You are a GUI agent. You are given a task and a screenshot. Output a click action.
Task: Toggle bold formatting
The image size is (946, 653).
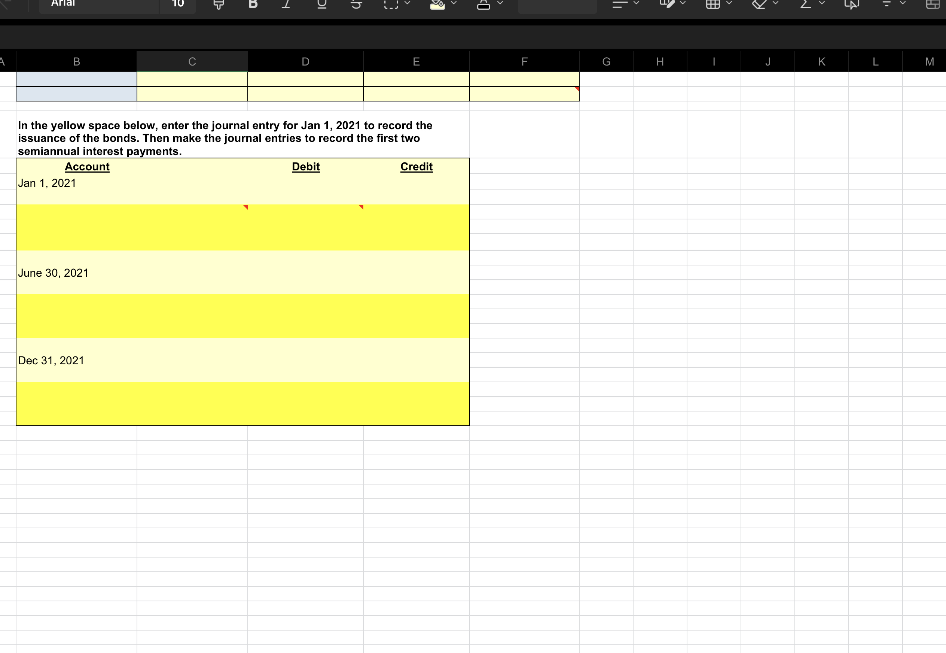coord(253,4)
